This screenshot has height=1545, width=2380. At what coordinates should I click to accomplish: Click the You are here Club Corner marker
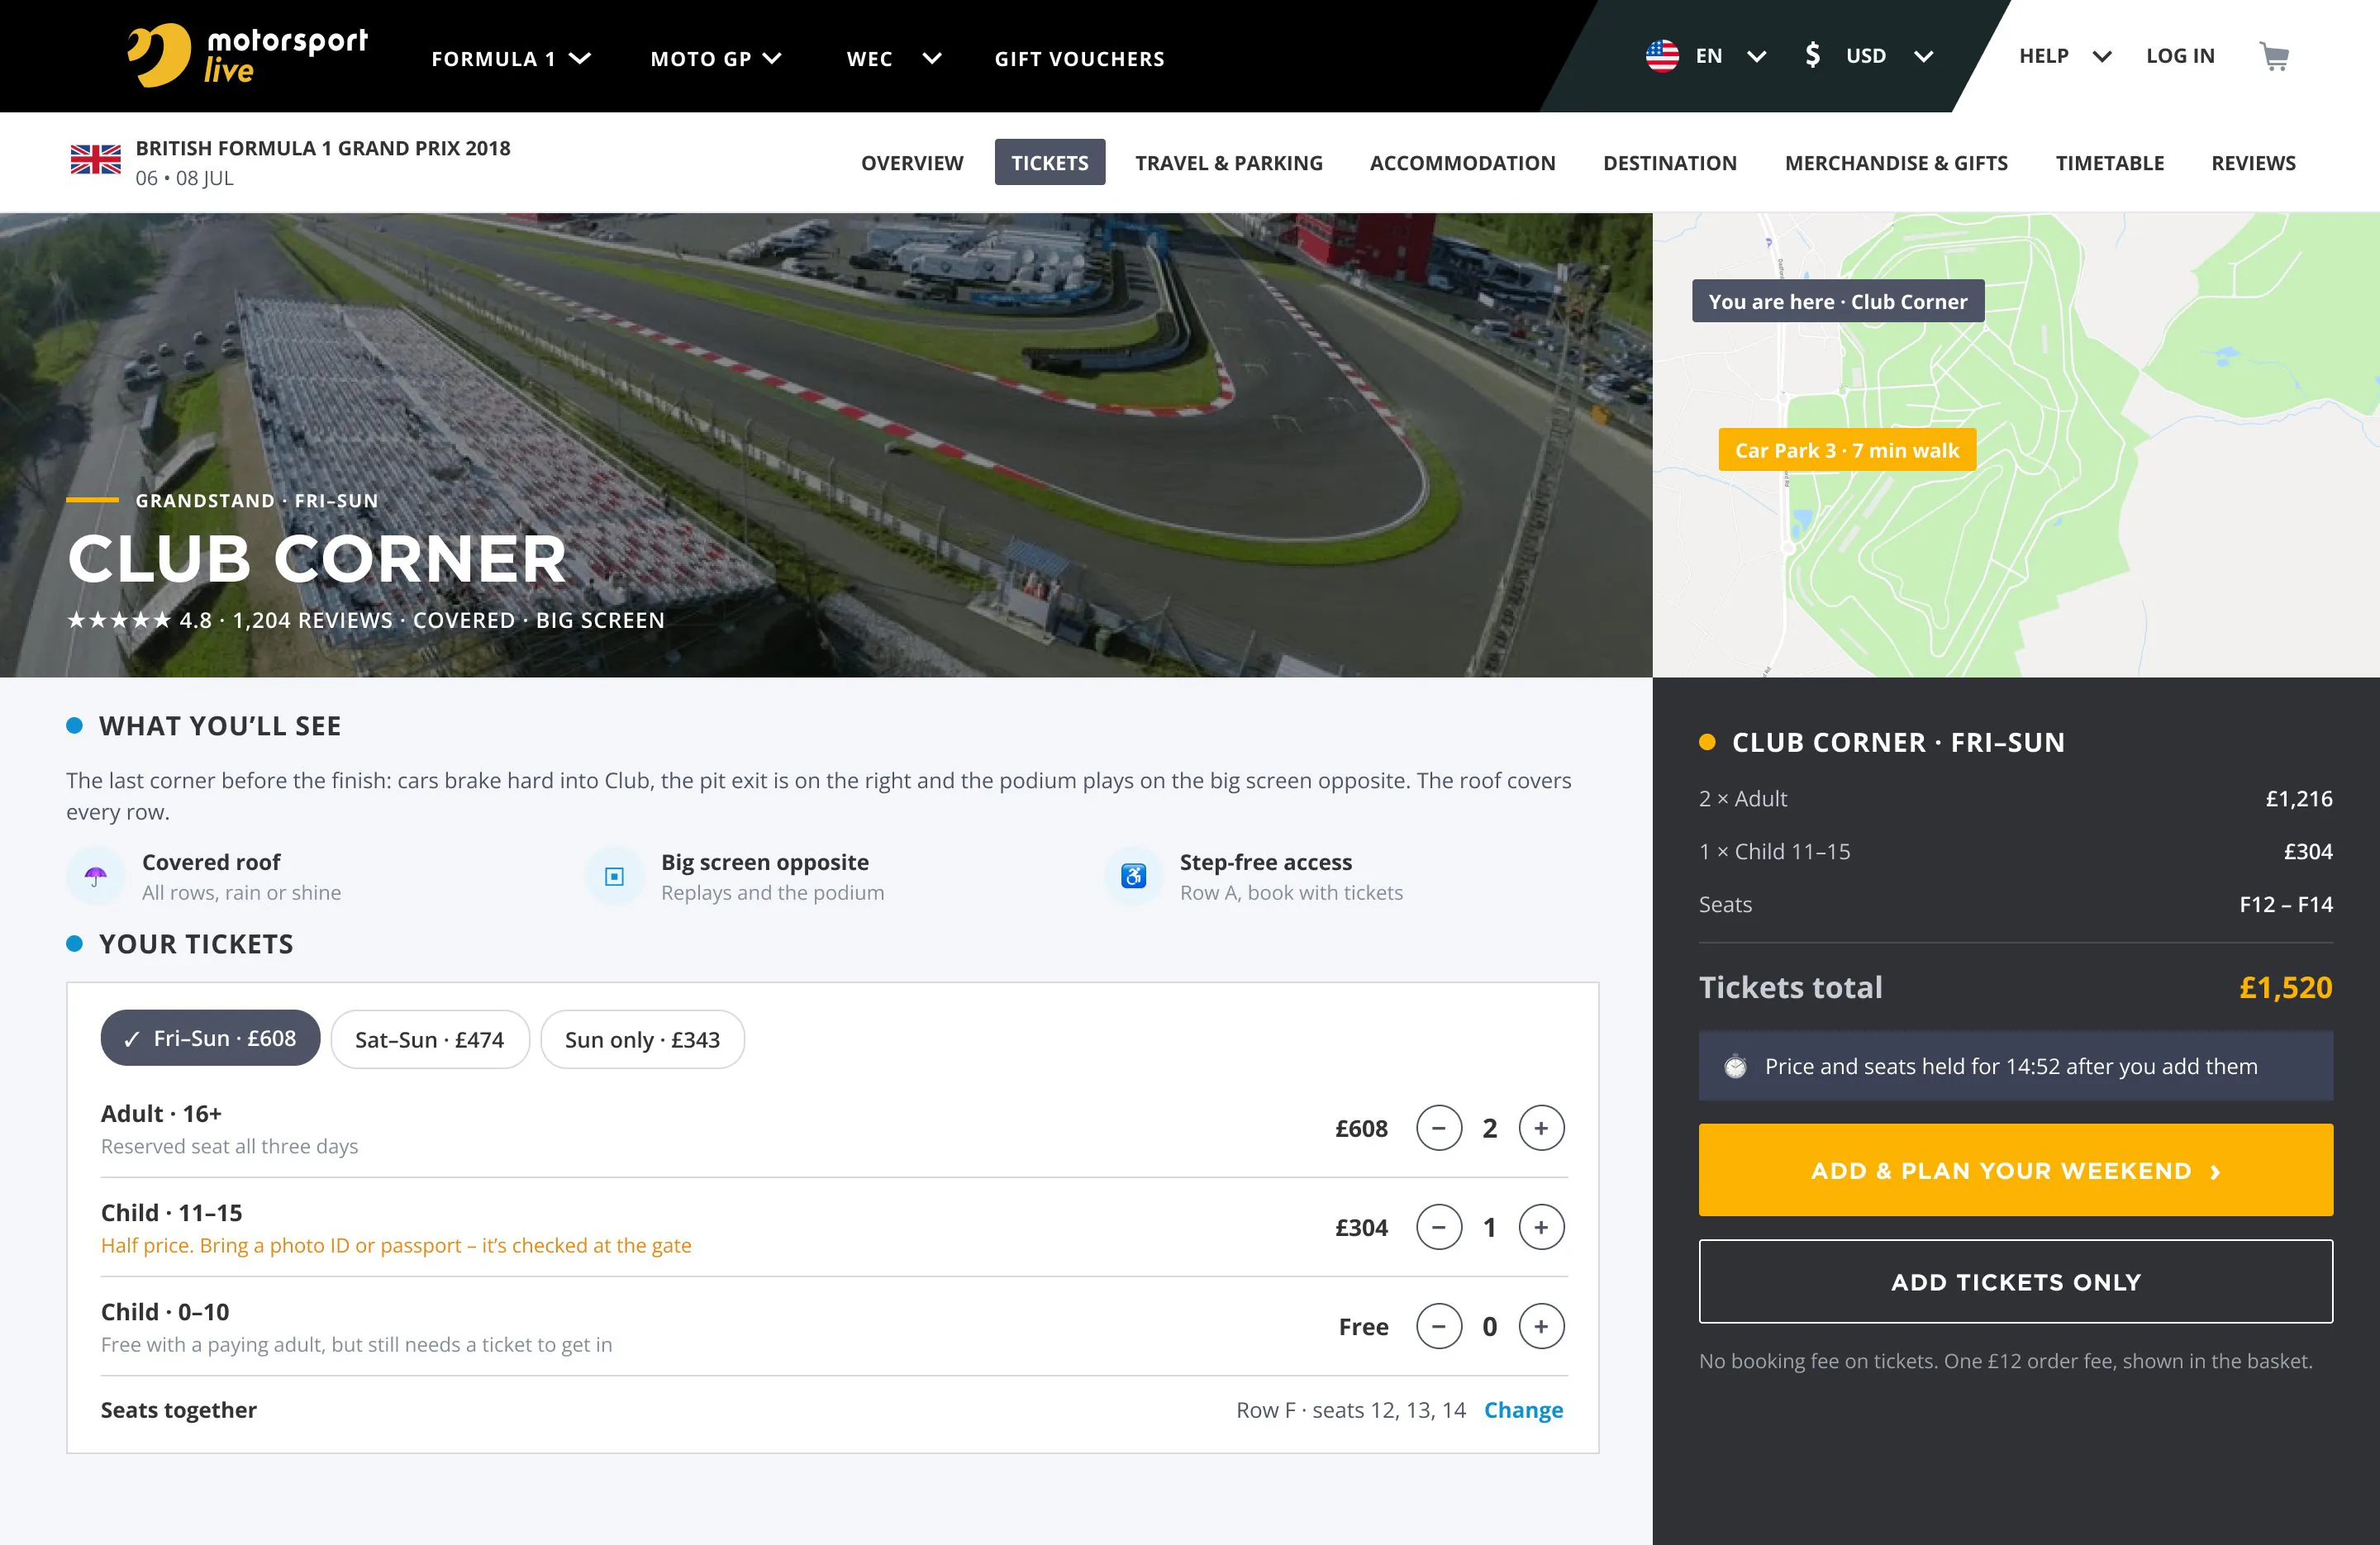coord(1837,301)
